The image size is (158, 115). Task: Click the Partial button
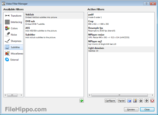[x=122, y=101]
